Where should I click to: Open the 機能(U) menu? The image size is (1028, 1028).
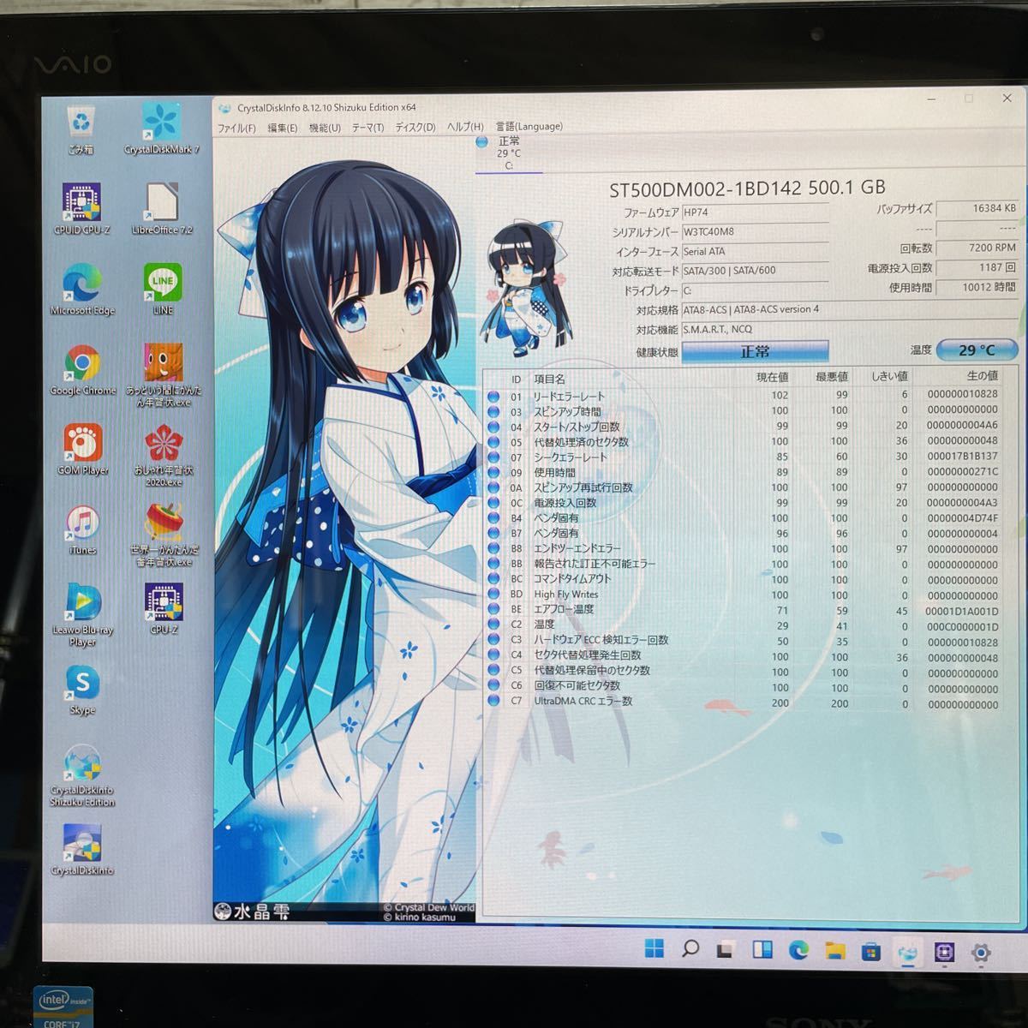[x=325, y=128]
